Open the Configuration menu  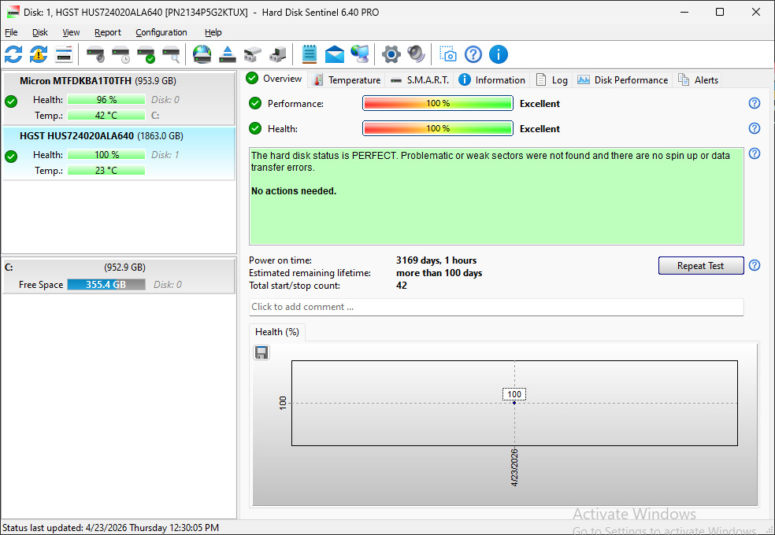click(x=161, y=32)
